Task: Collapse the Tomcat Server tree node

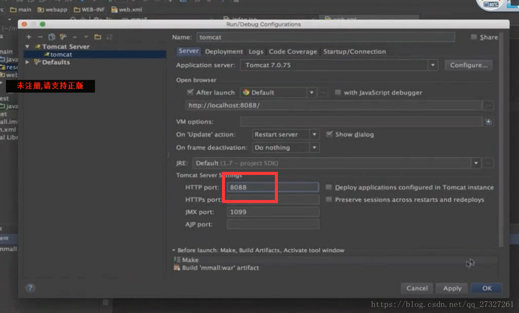Action: [x=27, y=47]
